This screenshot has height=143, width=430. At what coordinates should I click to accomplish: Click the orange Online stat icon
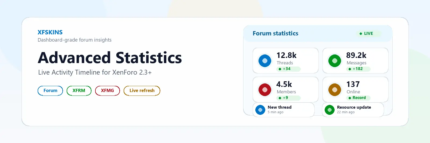point(335,90)
